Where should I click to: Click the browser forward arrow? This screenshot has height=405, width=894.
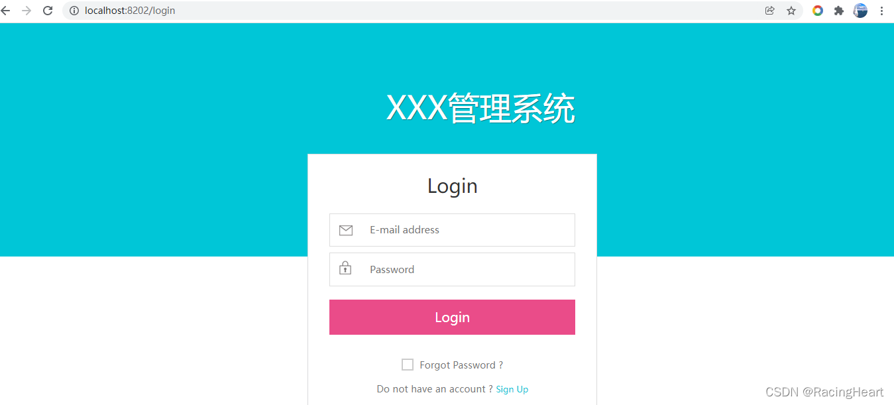(27, 11)
